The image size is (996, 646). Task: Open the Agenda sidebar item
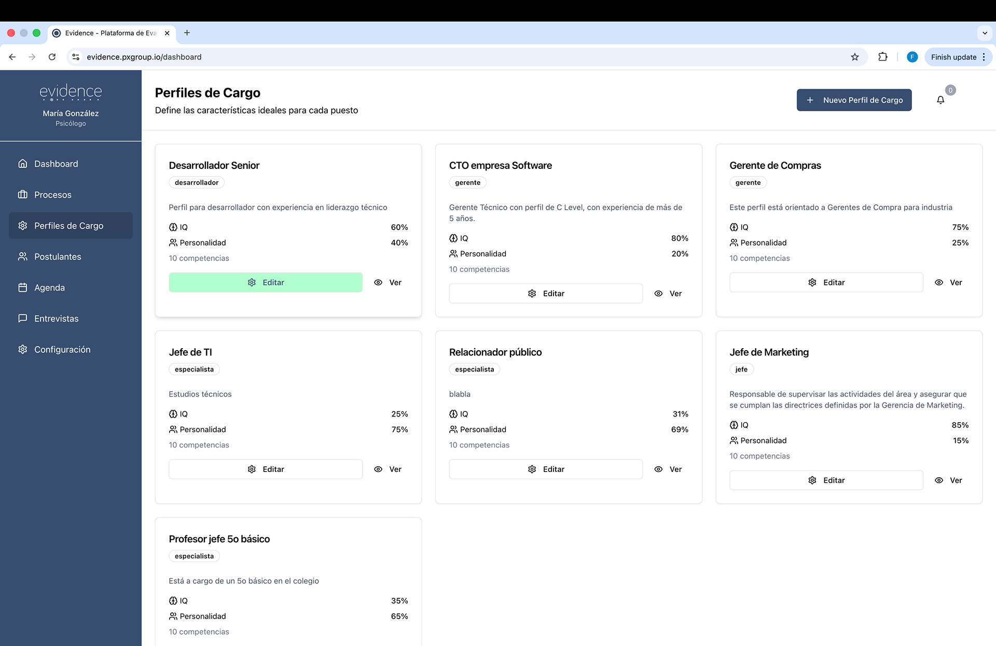pos(49,288)
